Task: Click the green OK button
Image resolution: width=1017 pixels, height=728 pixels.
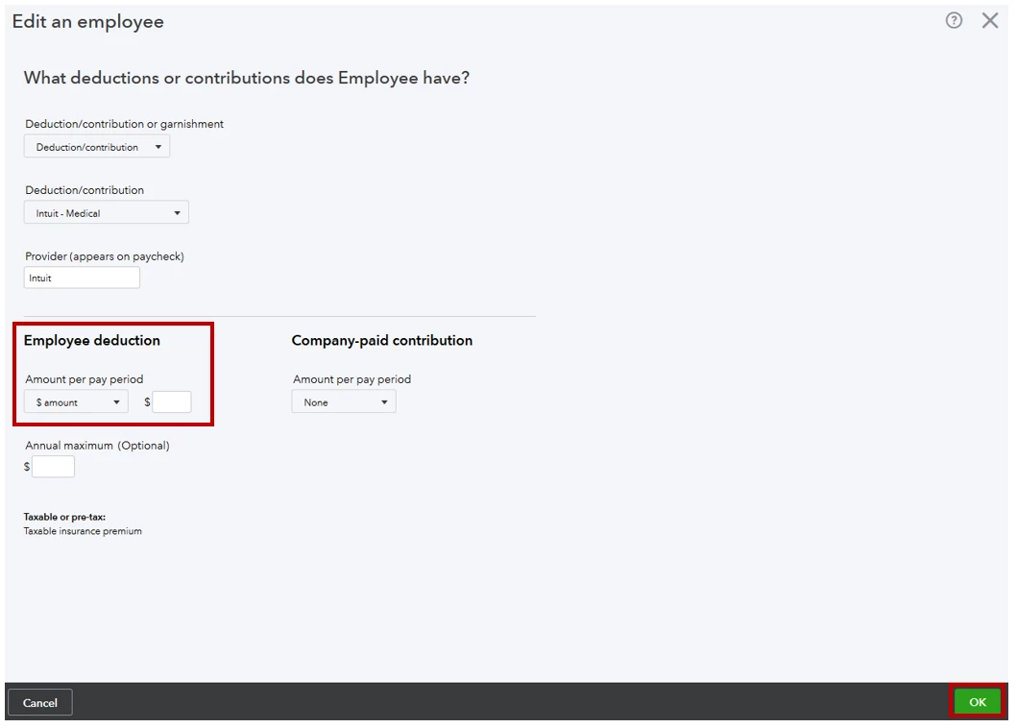Action: [978, 702]
